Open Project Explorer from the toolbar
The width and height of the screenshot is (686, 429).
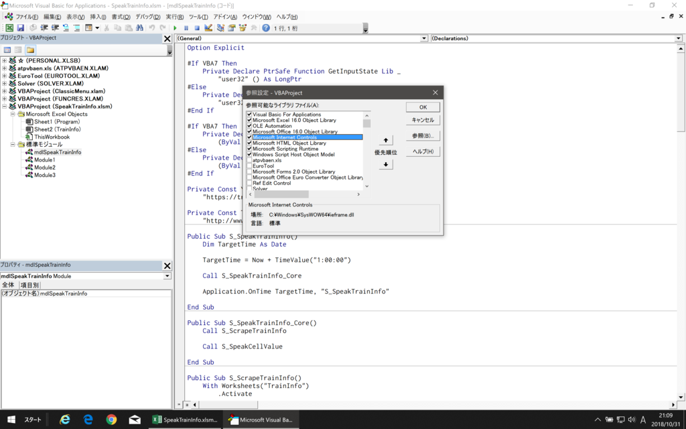point(220,28)
